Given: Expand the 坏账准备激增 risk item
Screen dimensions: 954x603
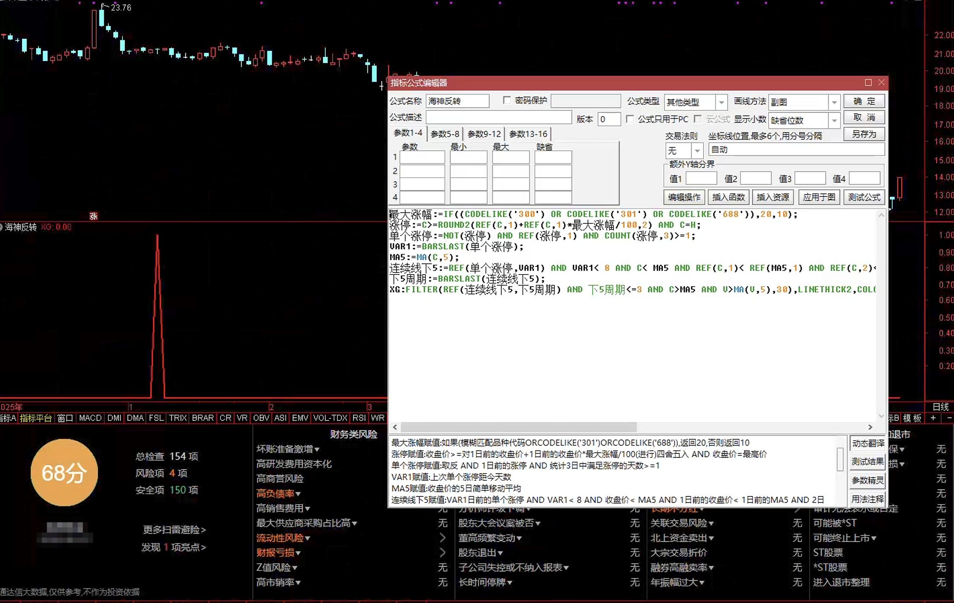Looking at the screenshot, I should [x=288, y=449].
